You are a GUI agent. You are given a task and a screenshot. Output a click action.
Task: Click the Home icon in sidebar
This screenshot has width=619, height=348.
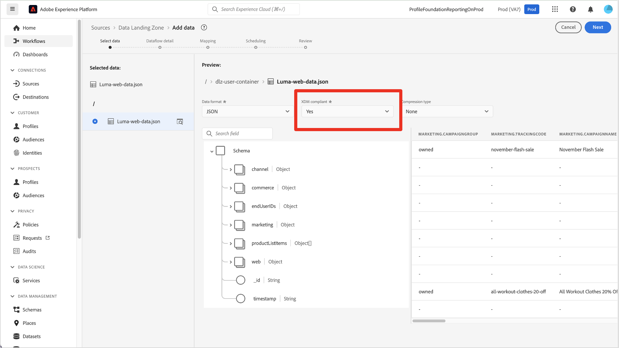point(17,28)
